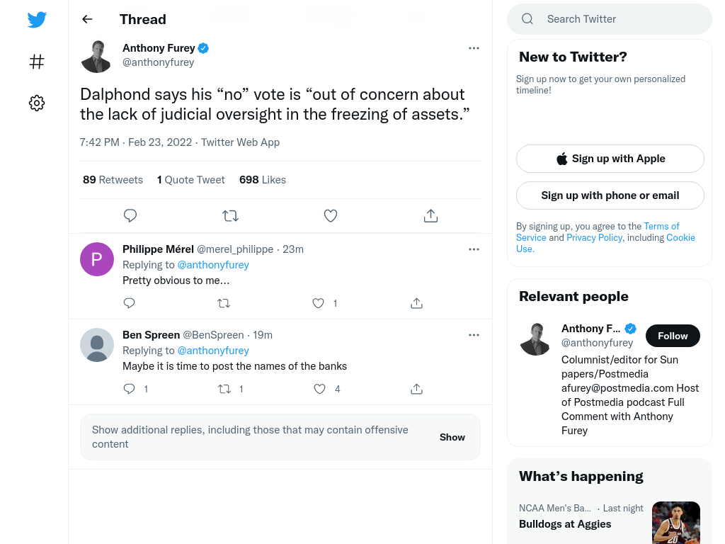Open Explore via the hashtag icon
The width and height of the screenshot is (725, 544).
coord(37,62)
